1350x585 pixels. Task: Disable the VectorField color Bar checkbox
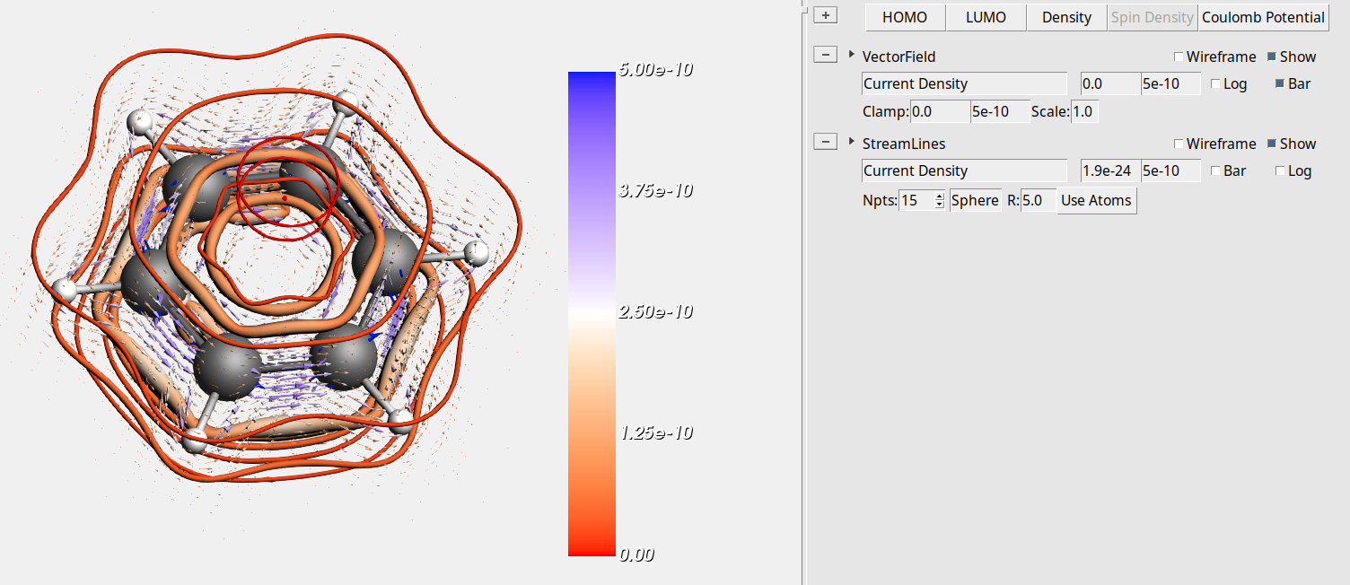tap(1280, 84)
